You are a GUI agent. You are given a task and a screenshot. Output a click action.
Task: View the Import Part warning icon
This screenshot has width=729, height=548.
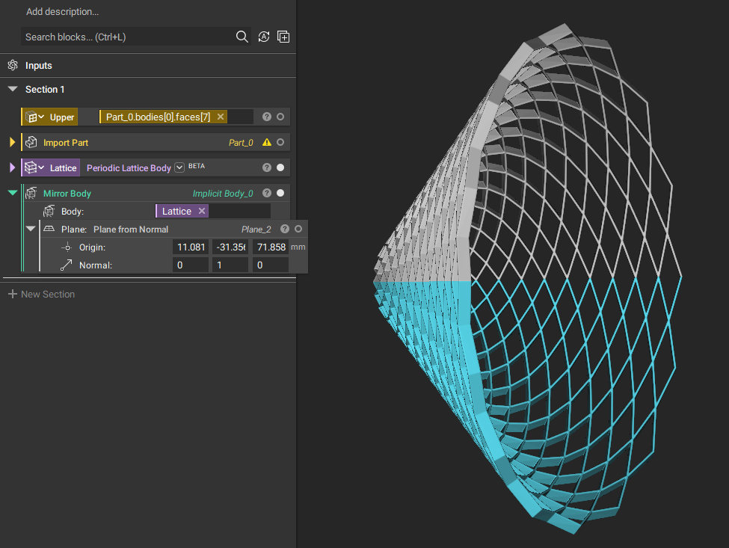coord(266,142)
